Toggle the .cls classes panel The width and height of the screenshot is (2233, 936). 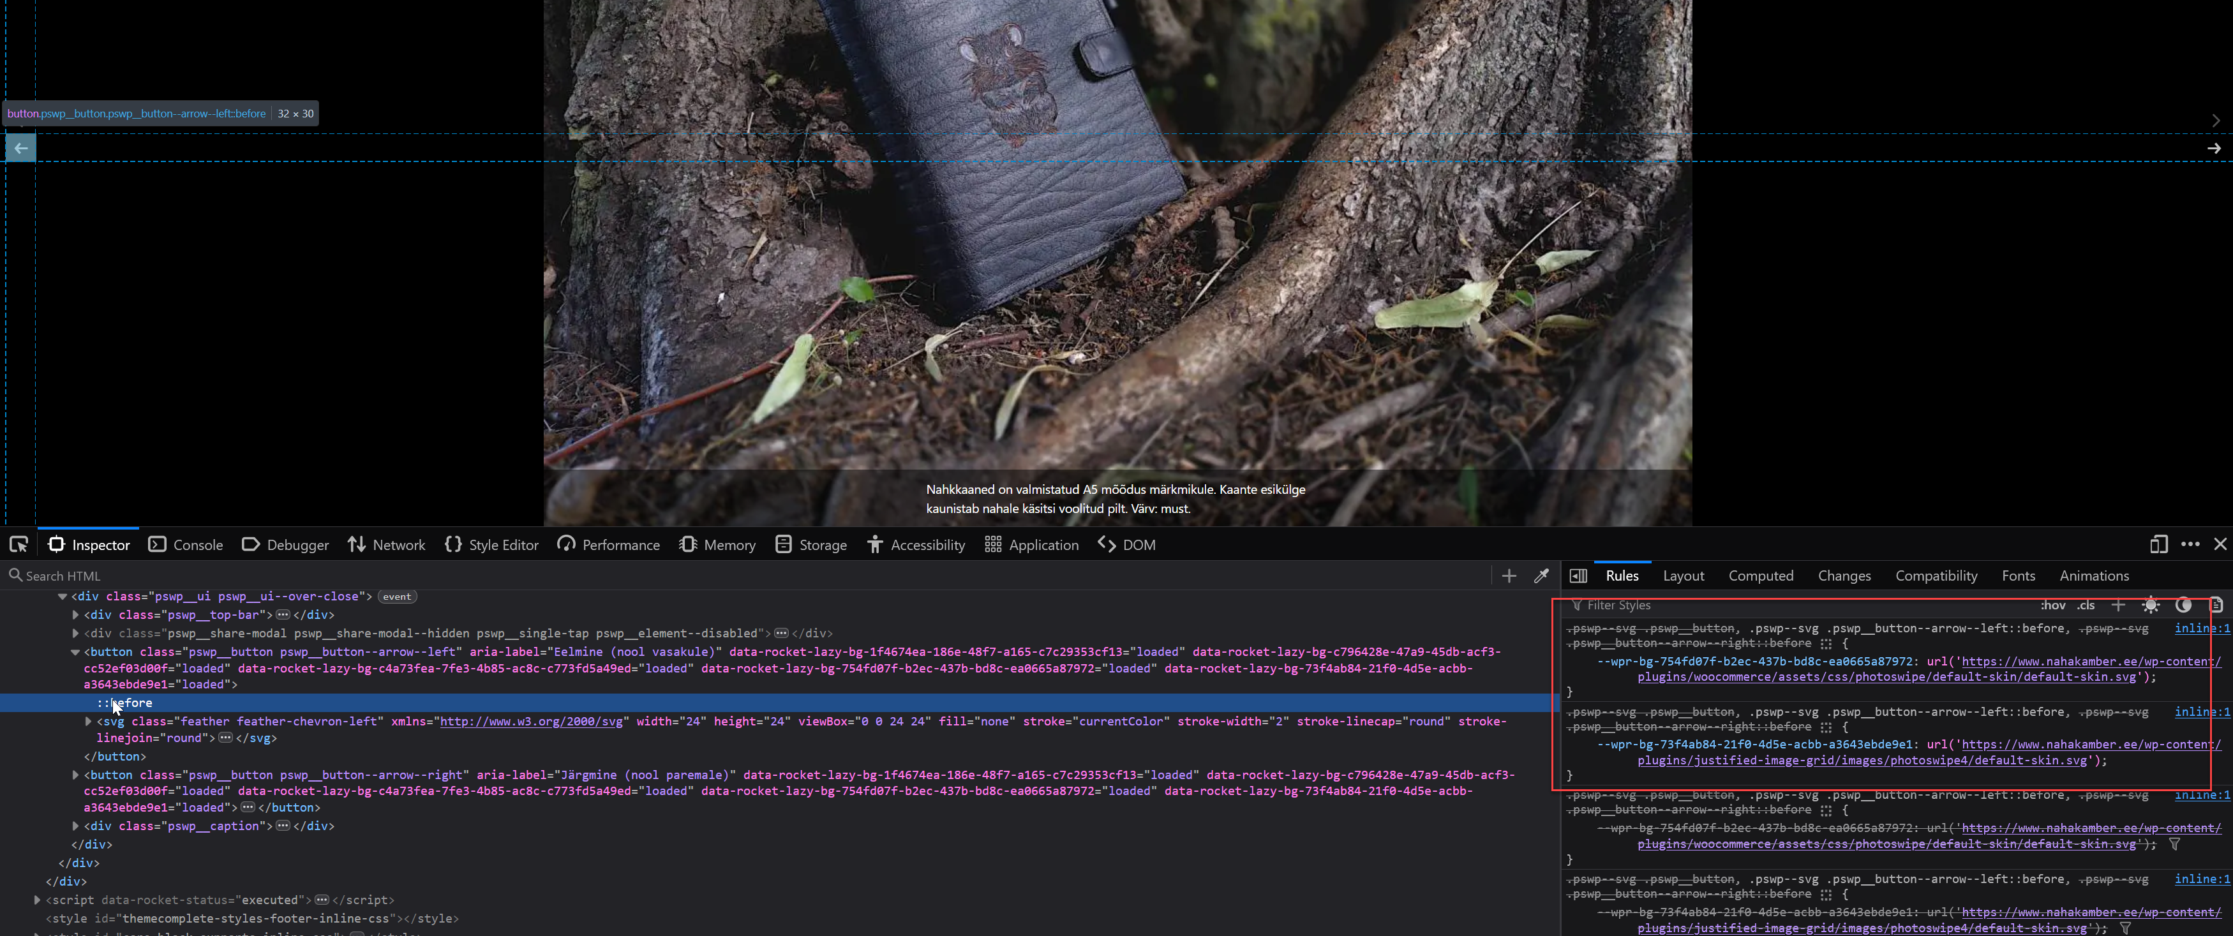pyautogui.click(x=2086, y=605)
